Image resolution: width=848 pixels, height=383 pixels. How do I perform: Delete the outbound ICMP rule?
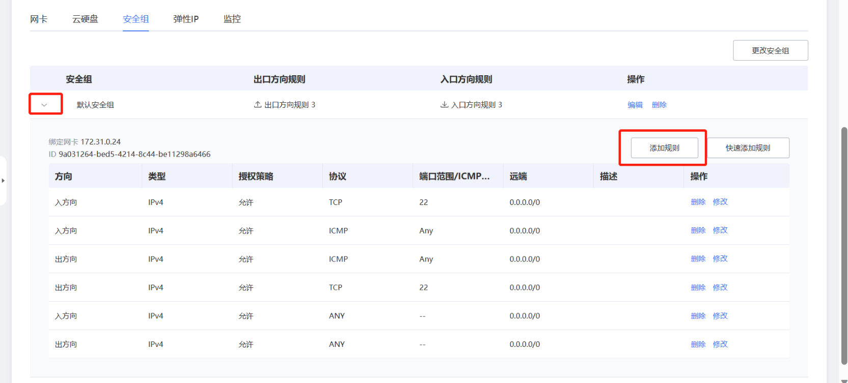[698, 259]
